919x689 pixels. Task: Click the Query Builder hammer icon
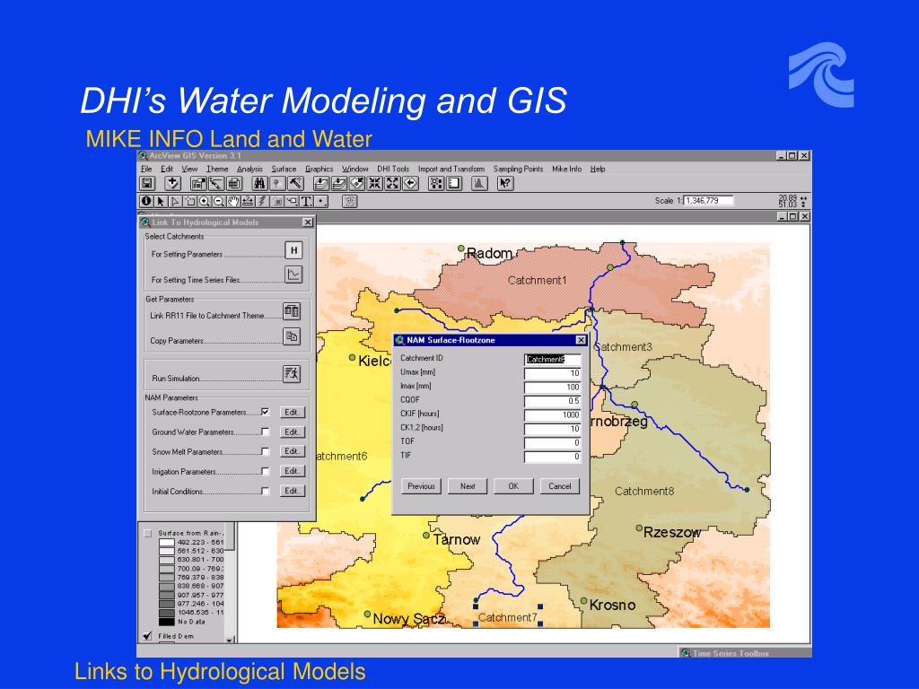[295, 183]
